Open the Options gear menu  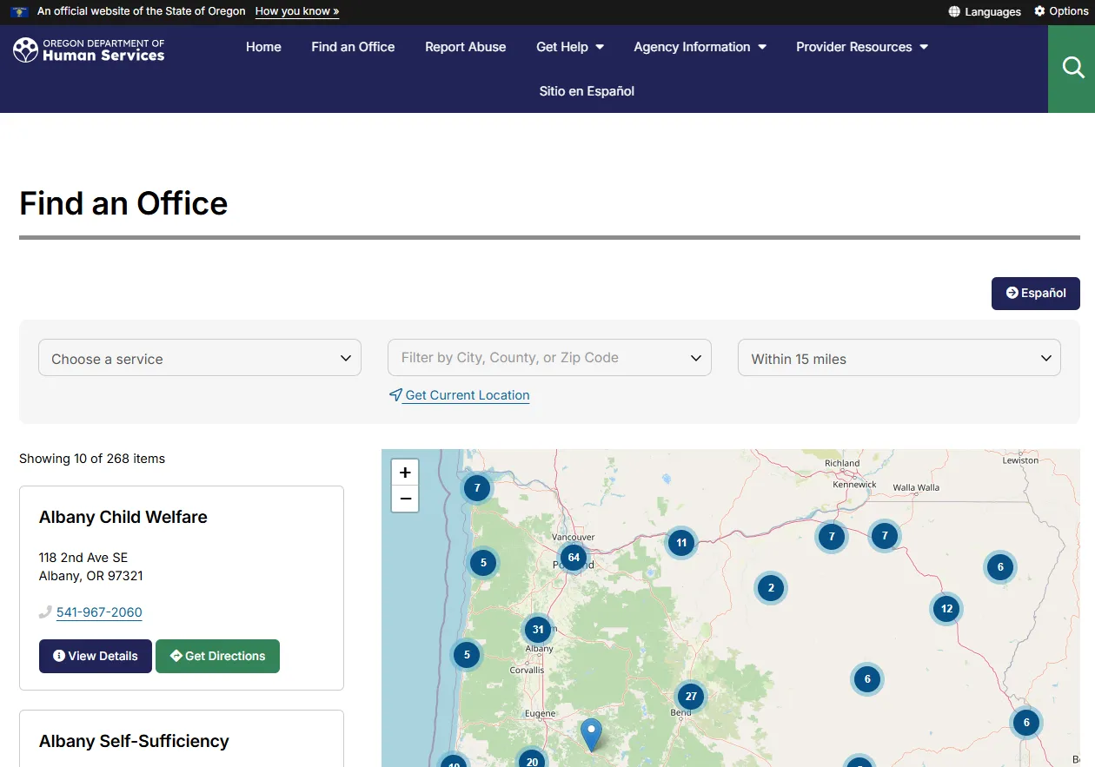[1061, 11]
